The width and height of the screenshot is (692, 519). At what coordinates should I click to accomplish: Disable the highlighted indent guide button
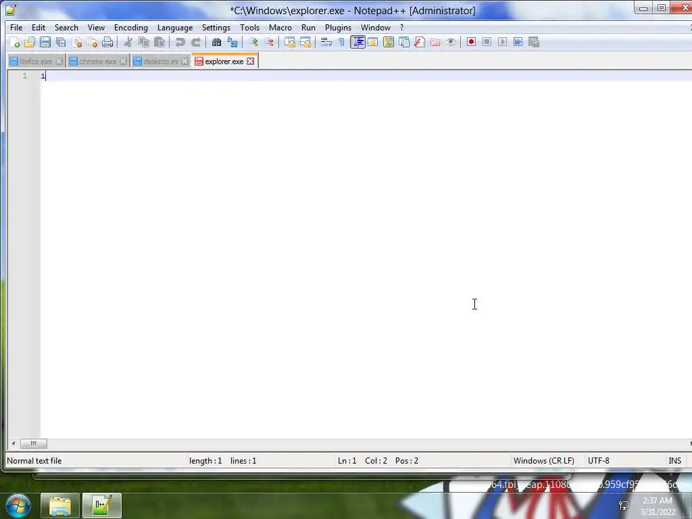click(x=357, y=43)
